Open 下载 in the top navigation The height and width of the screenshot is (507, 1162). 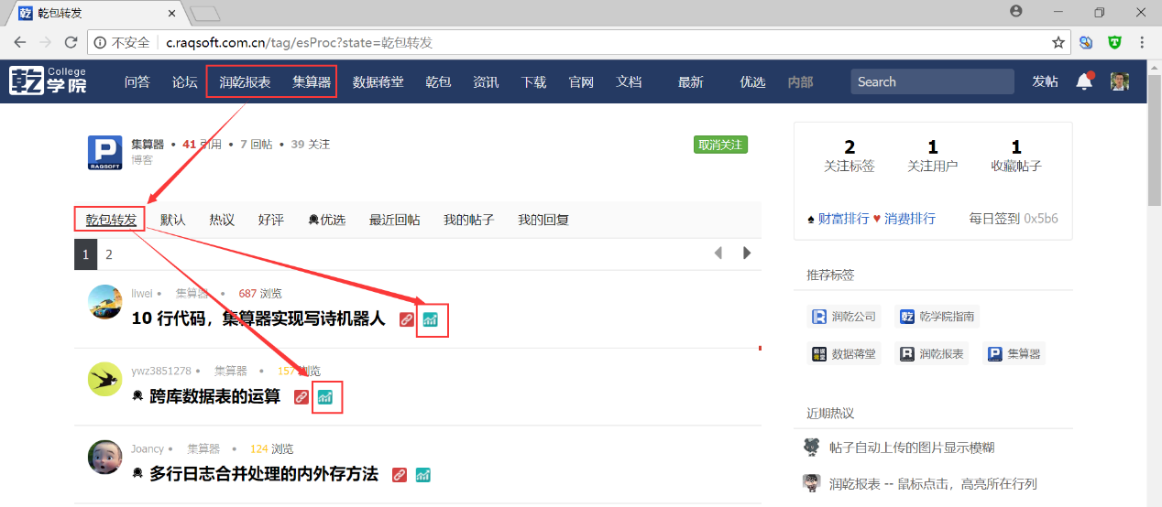[533, 81]
